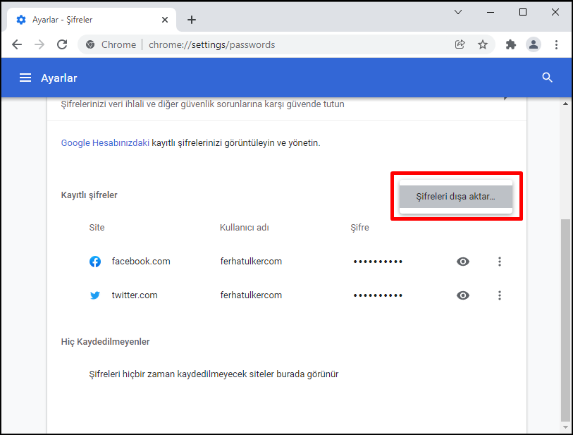Expand the tab search chevron in title bar

coord(458,12)
